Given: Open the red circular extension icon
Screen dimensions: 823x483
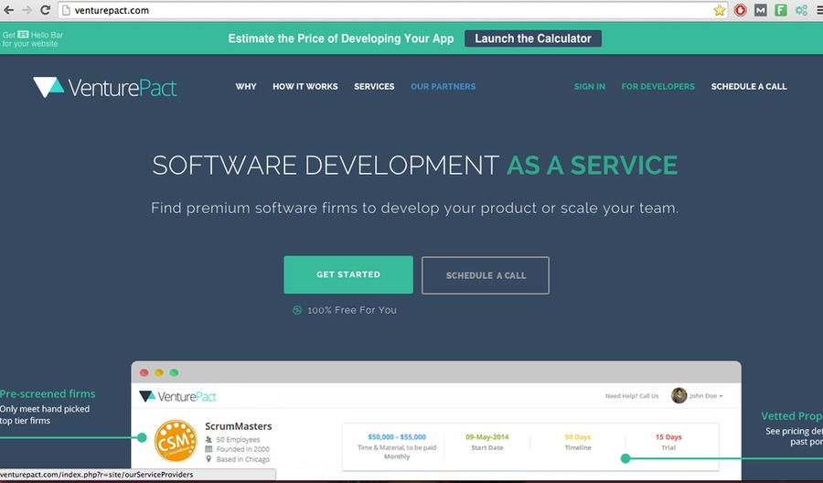Looking at the screenshot, I should pos(740,10).
